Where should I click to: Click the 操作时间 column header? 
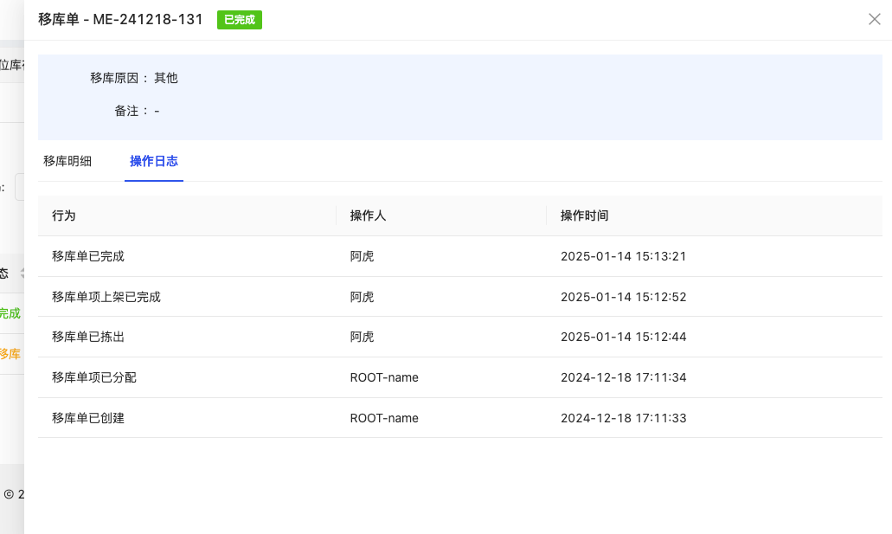click(x=584, y=216)
